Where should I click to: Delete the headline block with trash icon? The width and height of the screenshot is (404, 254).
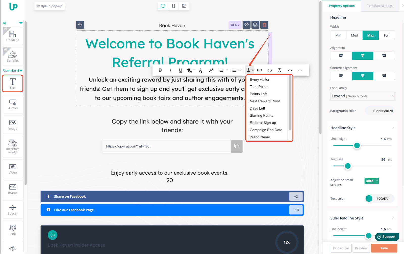coord(264,25)
